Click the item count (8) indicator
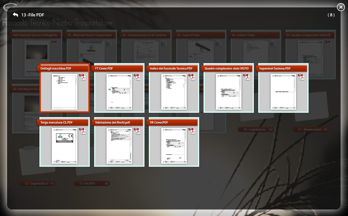The height and width of the screenshot is (216, 348). tap(331, 15)
